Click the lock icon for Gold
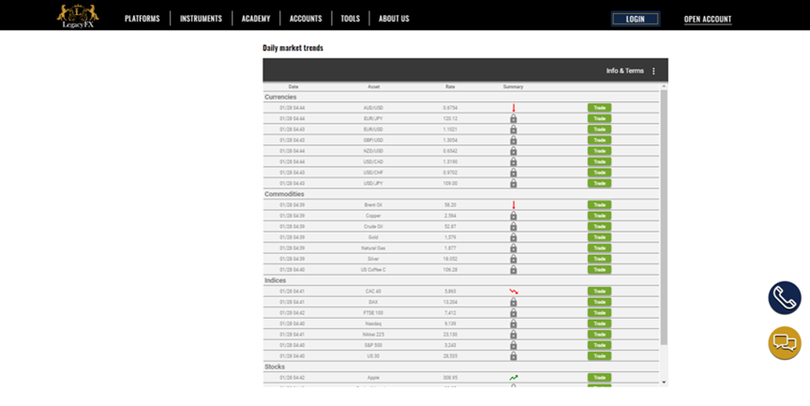The height and width of the screenshot is (406, 810). [514, 237]
